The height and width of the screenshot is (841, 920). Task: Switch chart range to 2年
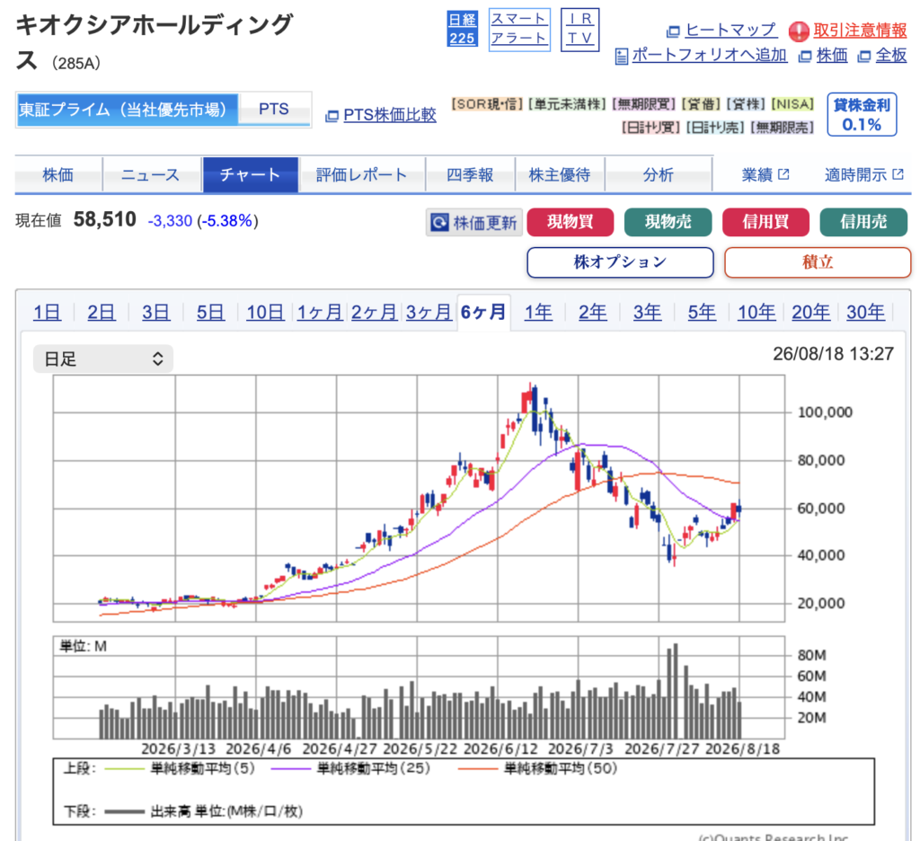(x=593, y=312)
